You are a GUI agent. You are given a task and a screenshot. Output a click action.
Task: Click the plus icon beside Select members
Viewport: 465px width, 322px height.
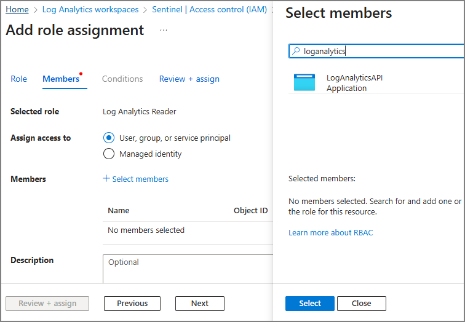click(x=106, y=178)
